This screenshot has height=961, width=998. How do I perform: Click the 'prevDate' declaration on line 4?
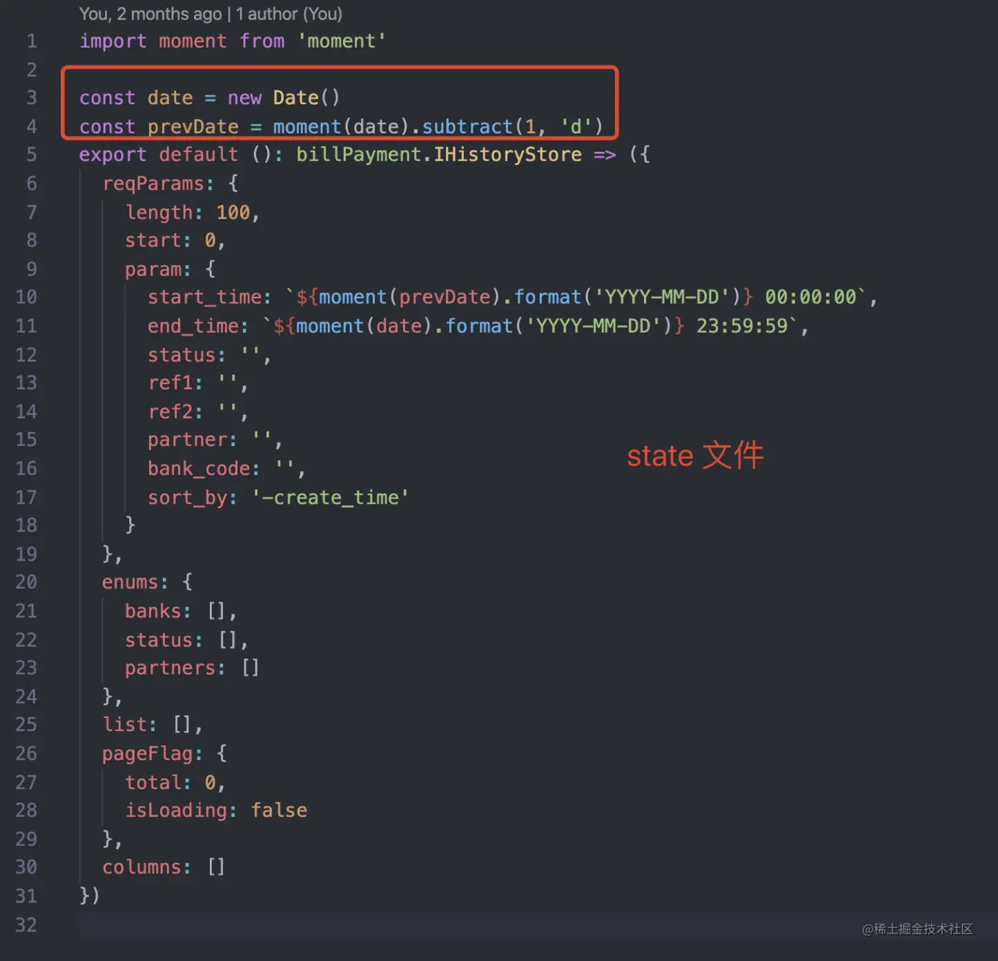(193, 127)
